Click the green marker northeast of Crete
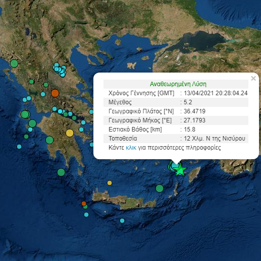Image resolution: width=261 pixels, height=261 pixels. coord(160,188)
